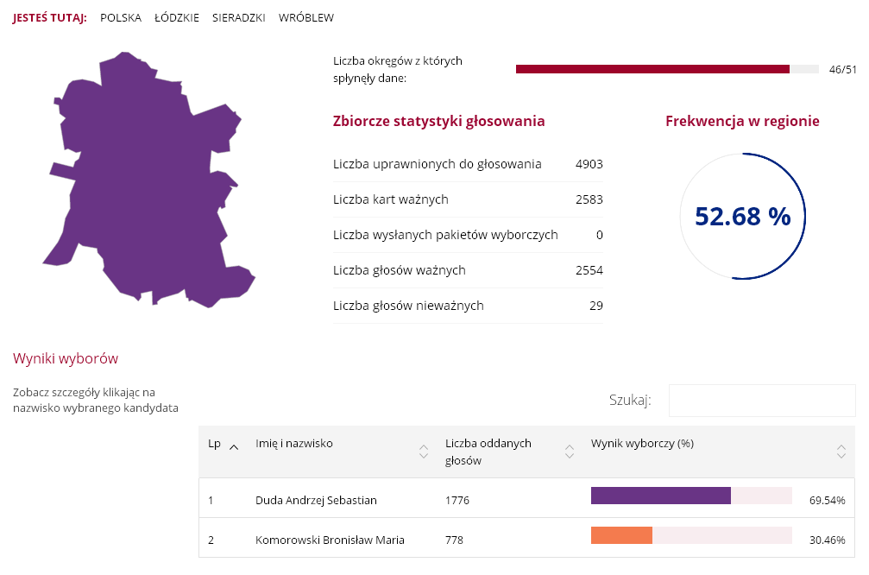The height and width of the screenshot is (575, 869).
Task: Sort the table by the Lp column arrow
Action: click(x=234, y=445)
